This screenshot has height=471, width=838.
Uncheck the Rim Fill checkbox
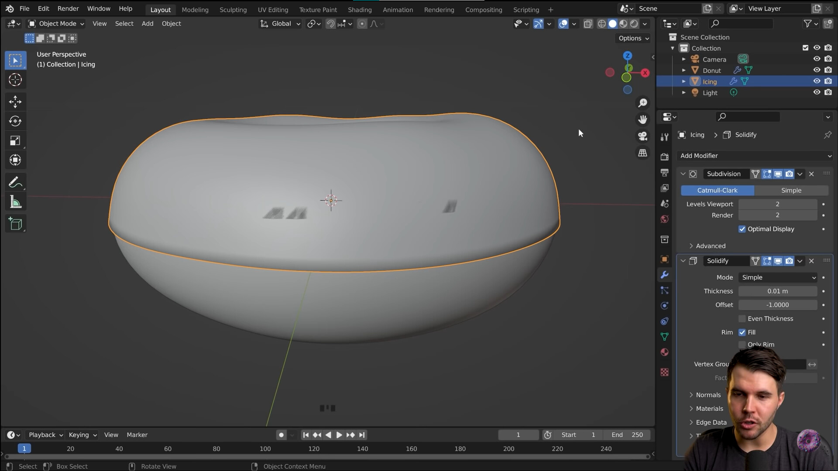click(x=742, y=332)
